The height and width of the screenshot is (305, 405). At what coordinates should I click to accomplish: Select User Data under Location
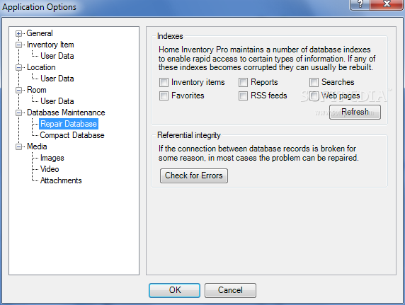[x=57, y=79]
